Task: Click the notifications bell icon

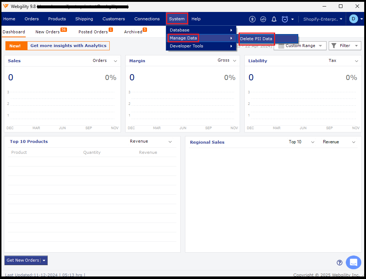Action: pos(274,19)
